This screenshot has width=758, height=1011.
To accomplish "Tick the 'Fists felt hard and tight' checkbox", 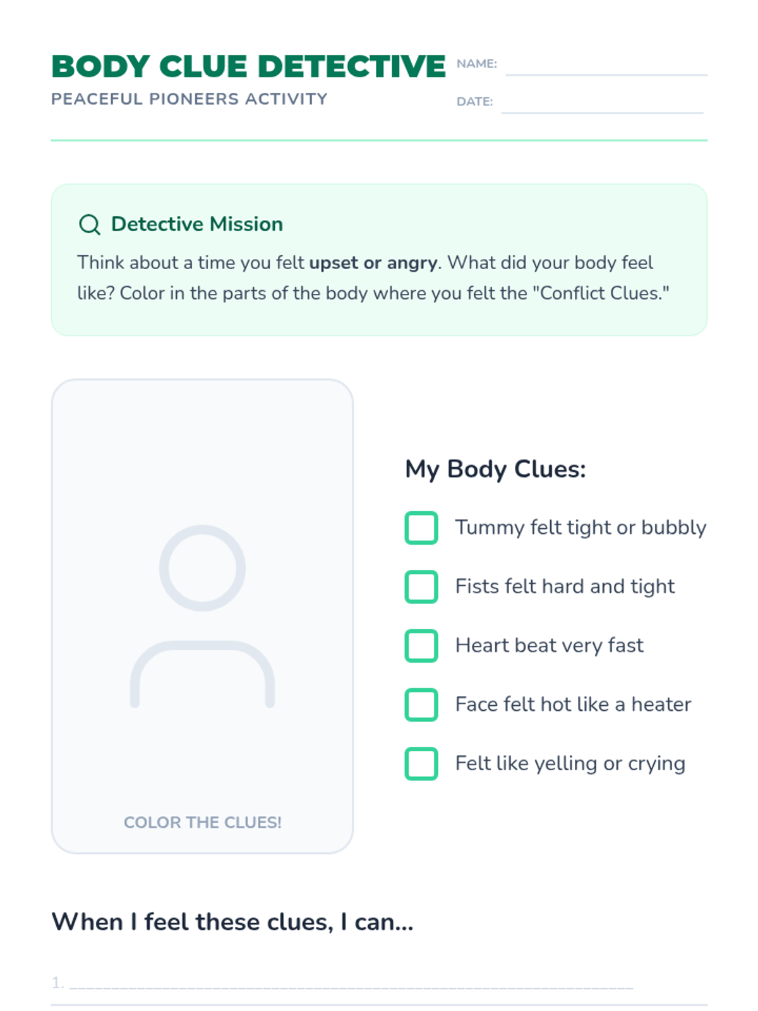I will [421, 586].
